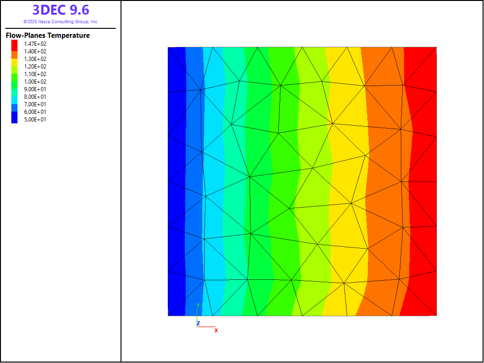Click the 3DEC 9.6 title
The height and width of the screenshot is (363, 484).
coord(60,10)
